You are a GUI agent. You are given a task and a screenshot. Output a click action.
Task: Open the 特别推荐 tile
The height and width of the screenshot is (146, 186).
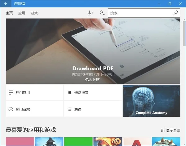[93, 93]
